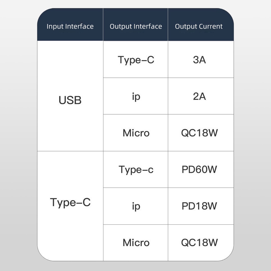Screen dimensions: 271x271
Task: Click the gray background above the table
Action: click(x=135, y=4)
